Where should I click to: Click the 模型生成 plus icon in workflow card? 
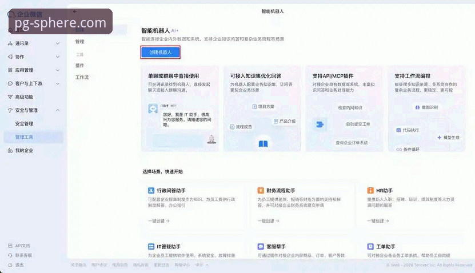[x=439, y=138]
